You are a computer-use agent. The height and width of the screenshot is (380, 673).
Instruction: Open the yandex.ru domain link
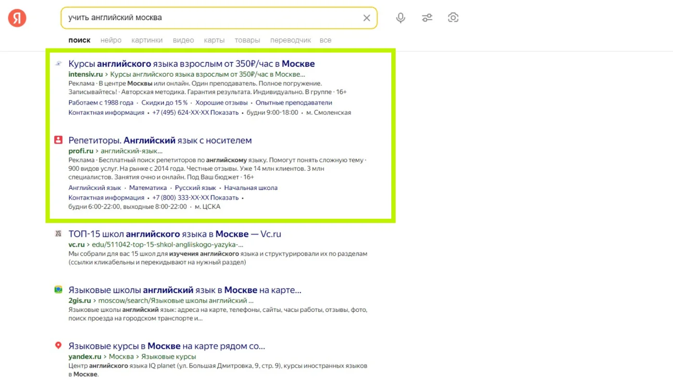85,356
